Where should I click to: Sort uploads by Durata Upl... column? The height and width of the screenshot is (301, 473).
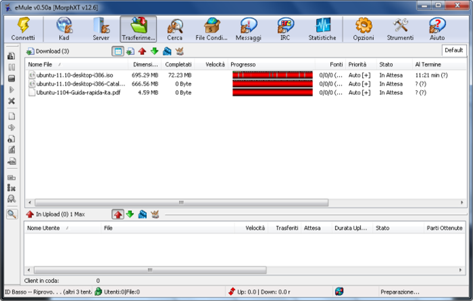pos(352,228)
